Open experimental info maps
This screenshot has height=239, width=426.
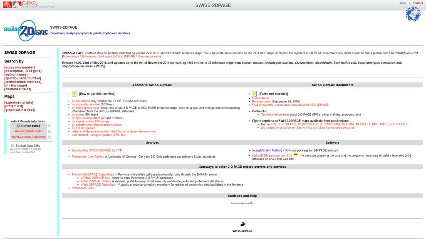pyautogui.click(x=19, y=102)
